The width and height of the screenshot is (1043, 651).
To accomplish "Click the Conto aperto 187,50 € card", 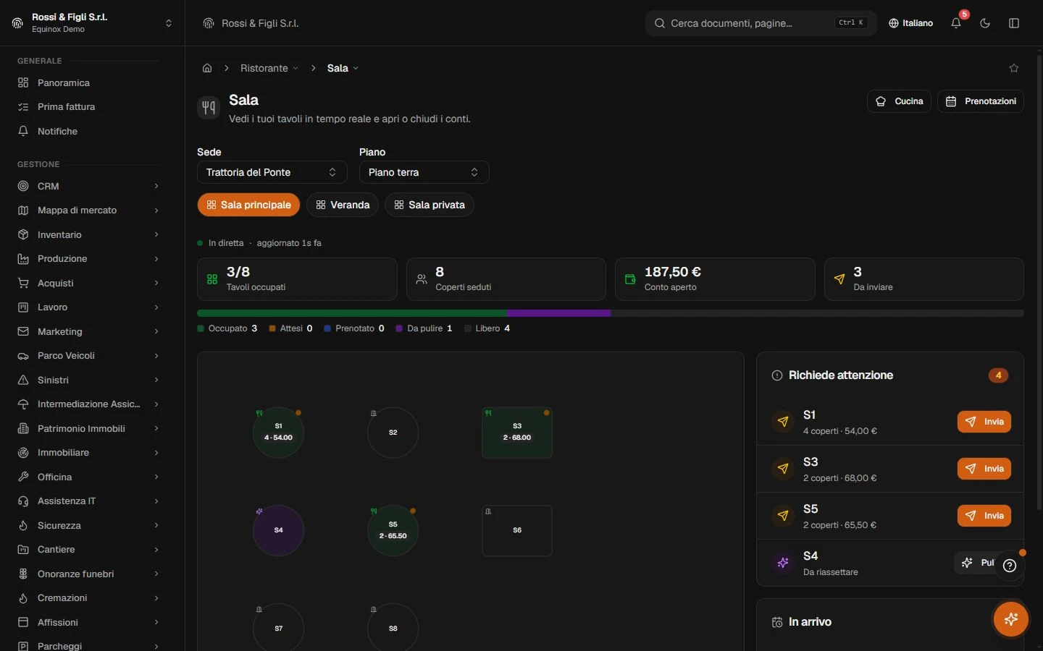I will pyautogui.click(x=715, y=279).
